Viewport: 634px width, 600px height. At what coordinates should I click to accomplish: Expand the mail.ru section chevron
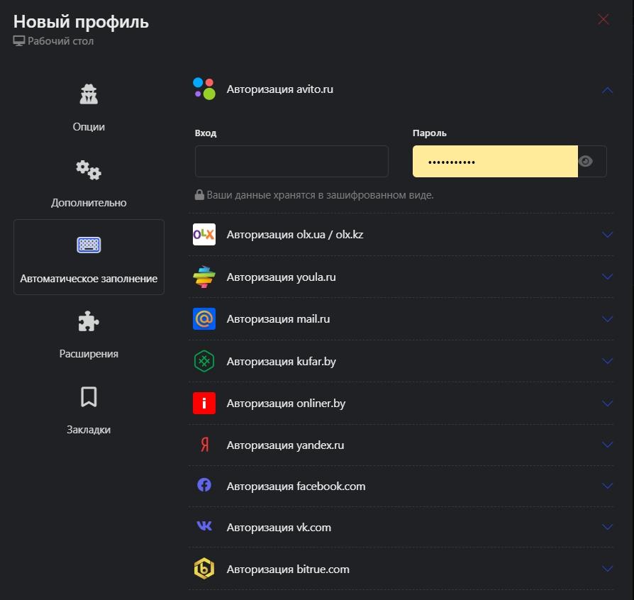coord(607,319)
